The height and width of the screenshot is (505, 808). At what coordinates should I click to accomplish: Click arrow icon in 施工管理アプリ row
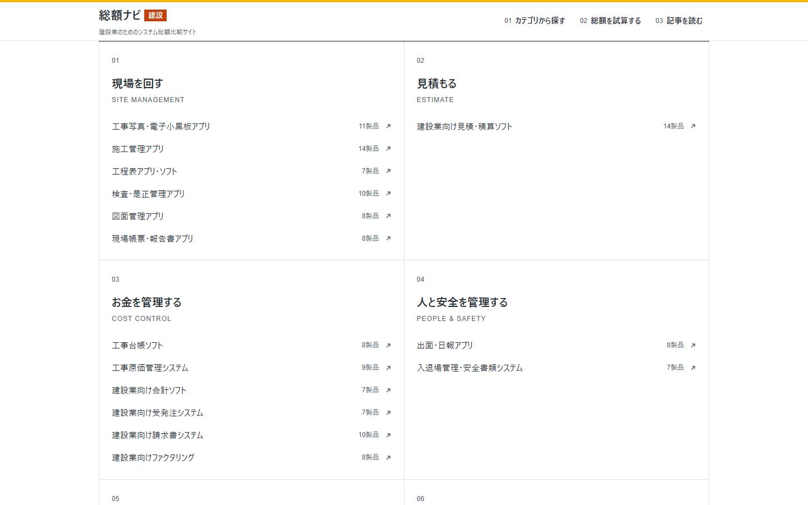(388, 149)
